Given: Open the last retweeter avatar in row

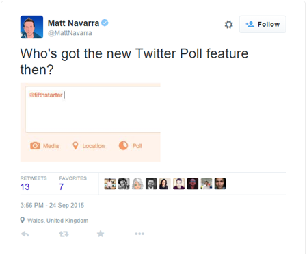Looking at the screenshot, I should click(x=220, y=184).
